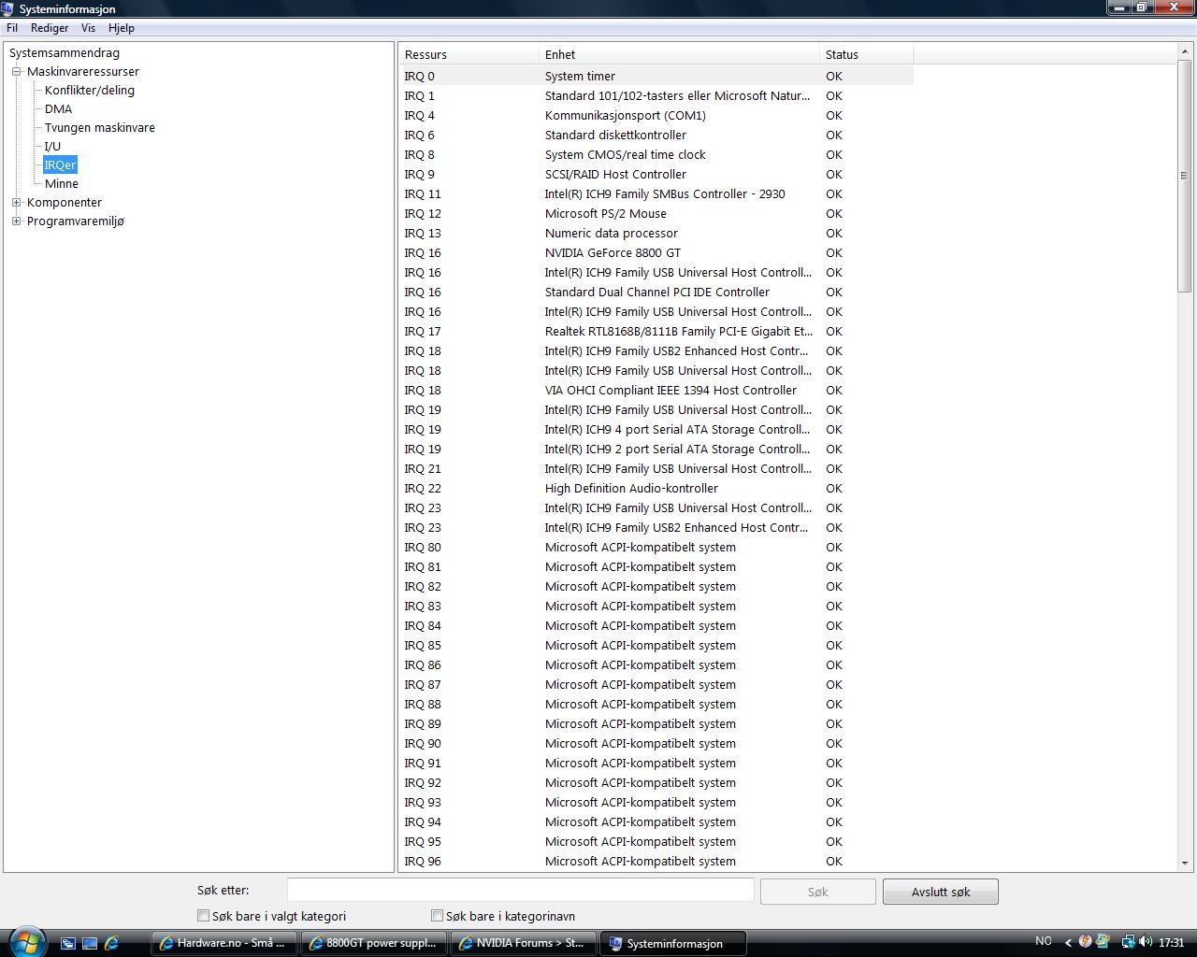Select 'Standard diskettkontroller' row

tap(656, 135)
